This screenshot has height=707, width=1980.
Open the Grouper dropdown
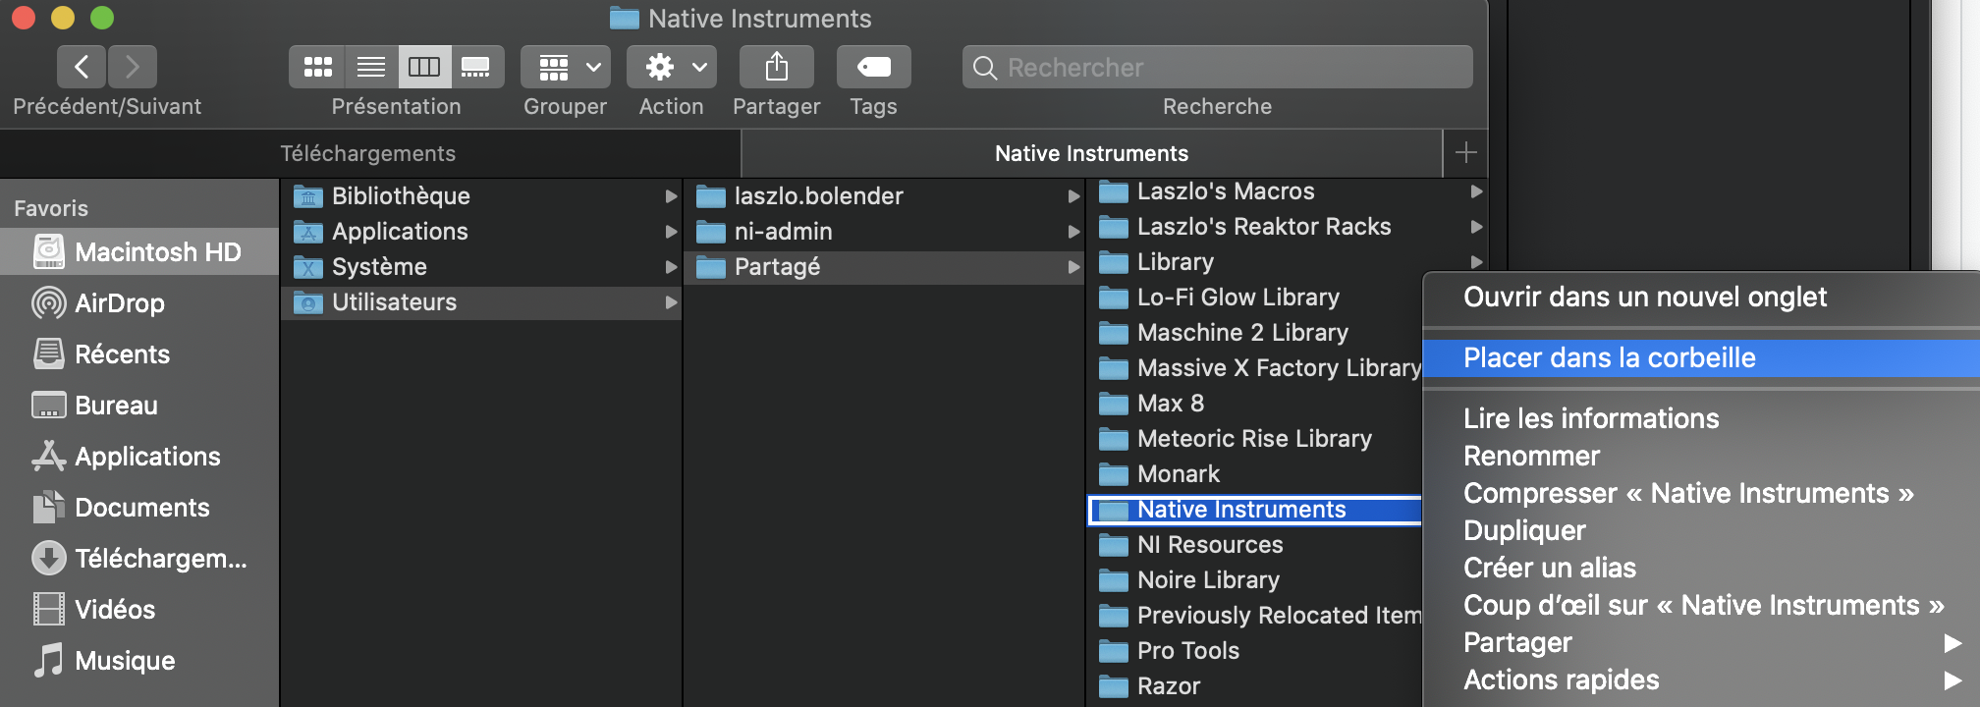tap(566, 67)
